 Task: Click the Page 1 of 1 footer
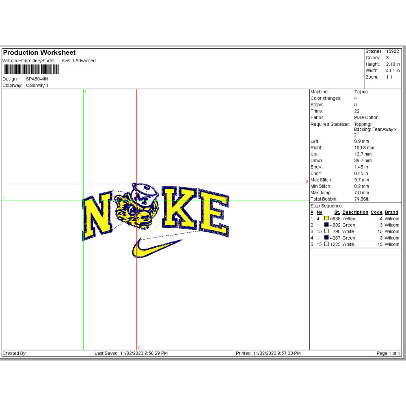tap(388, 353)
